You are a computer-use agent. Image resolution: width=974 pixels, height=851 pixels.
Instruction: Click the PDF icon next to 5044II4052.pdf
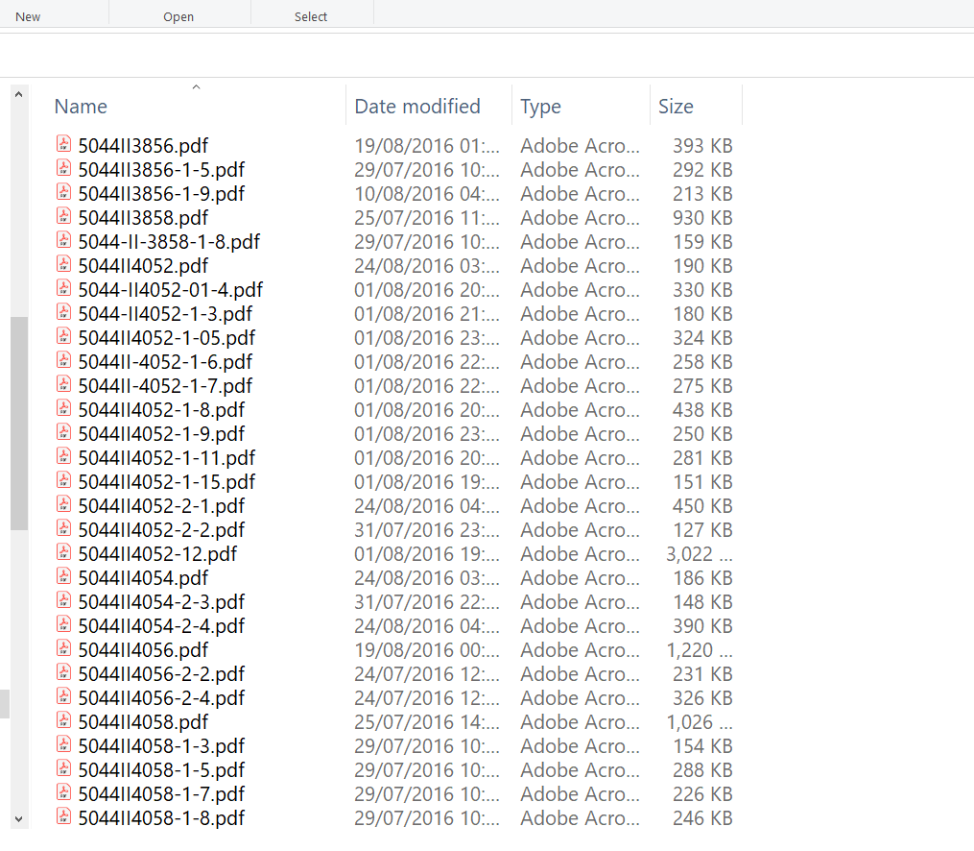64,265
